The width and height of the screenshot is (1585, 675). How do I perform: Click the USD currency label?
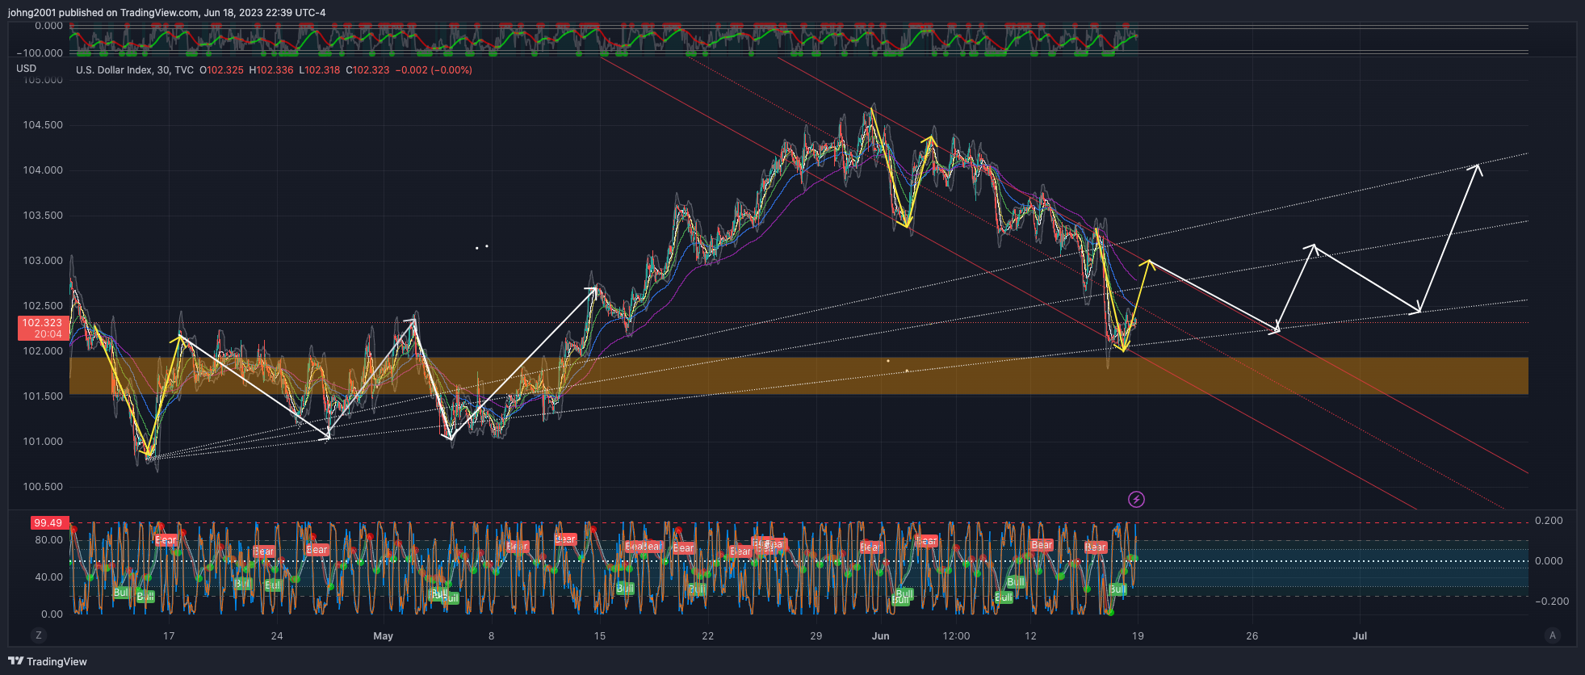point(27,69)
